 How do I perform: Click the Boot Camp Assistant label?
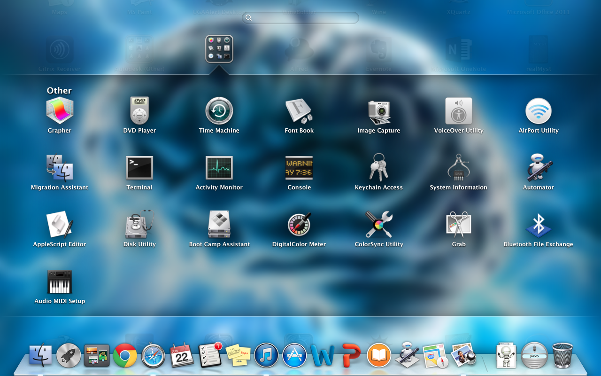[219, 244]
